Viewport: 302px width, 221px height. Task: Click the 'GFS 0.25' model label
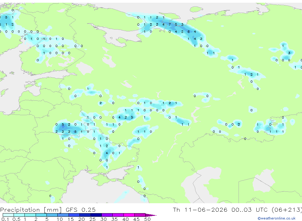point(81,210)
